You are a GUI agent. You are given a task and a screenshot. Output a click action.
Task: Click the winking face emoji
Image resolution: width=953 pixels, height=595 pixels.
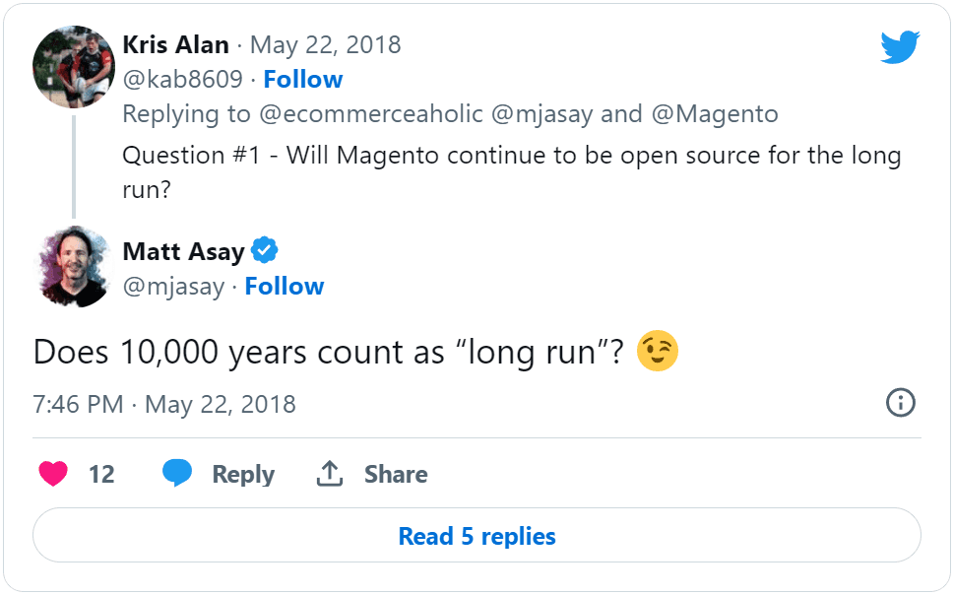pos(658,352)
